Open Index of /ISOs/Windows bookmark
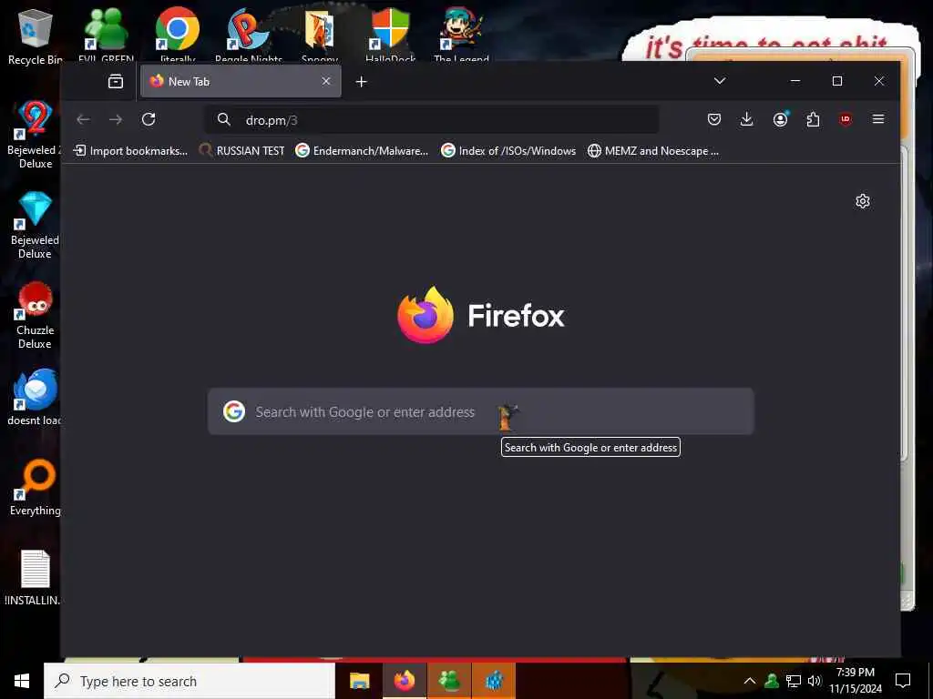Screen dimensions: 933x699 pos(508,151)
